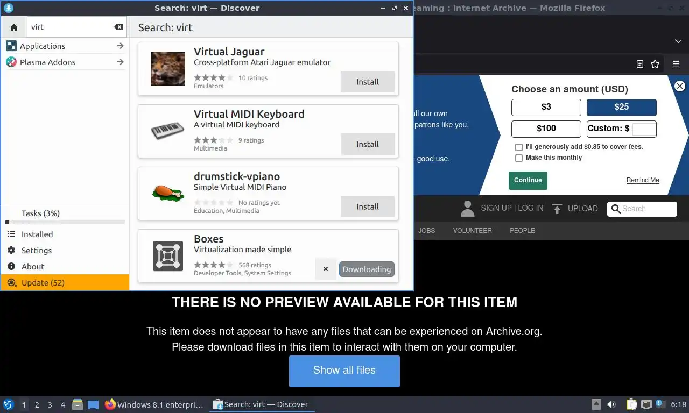Viewport: 689px width, 413px height.
Task: Click the Custom donation amount field
Action: point(644,129)
